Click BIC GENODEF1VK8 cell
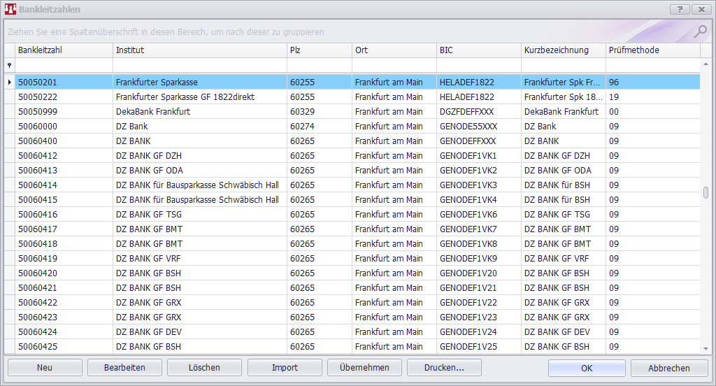716x386 pixels. point(479,244)
